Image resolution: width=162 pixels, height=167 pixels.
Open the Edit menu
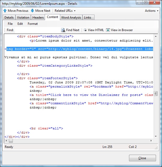(x=20, y=24)
